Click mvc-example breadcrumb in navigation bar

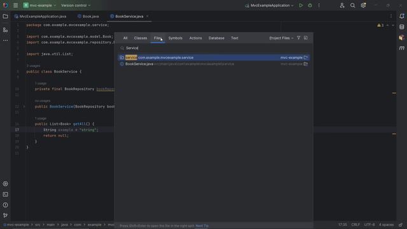pos(16,225)
